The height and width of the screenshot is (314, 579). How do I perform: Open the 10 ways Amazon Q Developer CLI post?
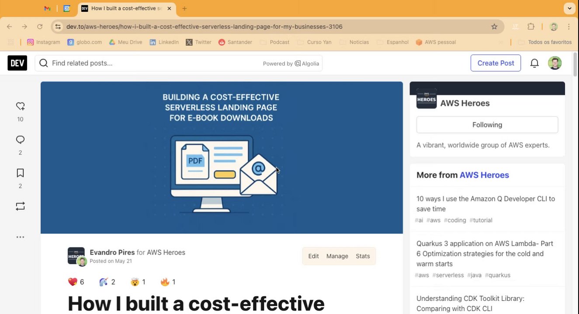(485, 204)
